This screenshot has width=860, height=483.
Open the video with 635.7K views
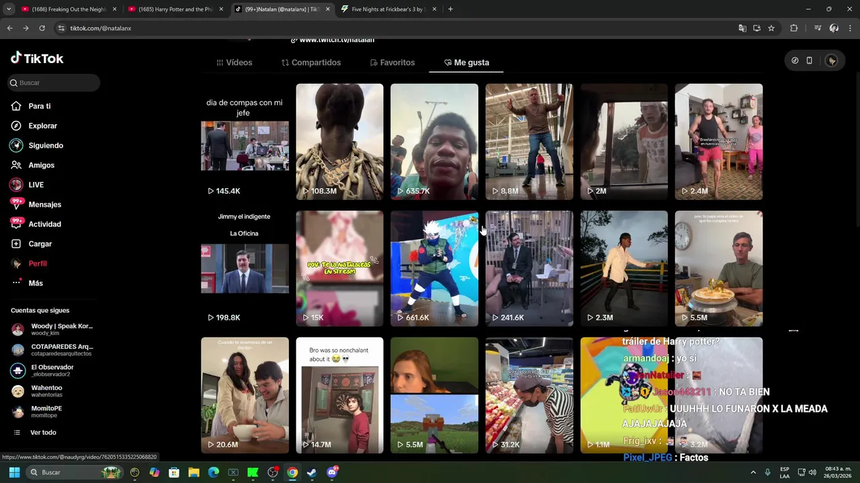tap(434, 142)
